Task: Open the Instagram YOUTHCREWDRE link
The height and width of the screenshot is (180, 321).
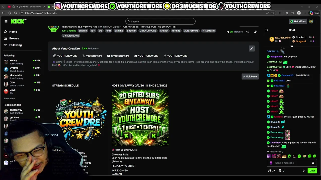Action: pyautogui.click(x=65, y=56)
